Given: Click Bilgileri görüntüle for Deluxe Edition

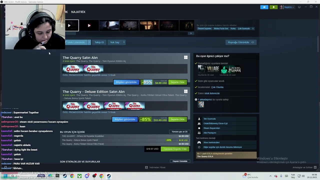Looking at the screenshot, I should point(125,119).
